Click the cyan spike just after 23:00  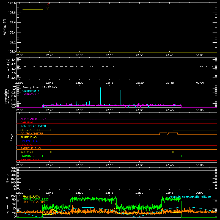(x=81, y=98)
